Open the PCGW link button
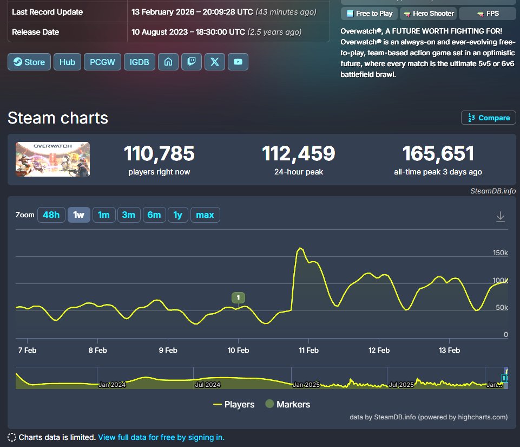Viewport: 520px width, 447px height. (102, 62)
